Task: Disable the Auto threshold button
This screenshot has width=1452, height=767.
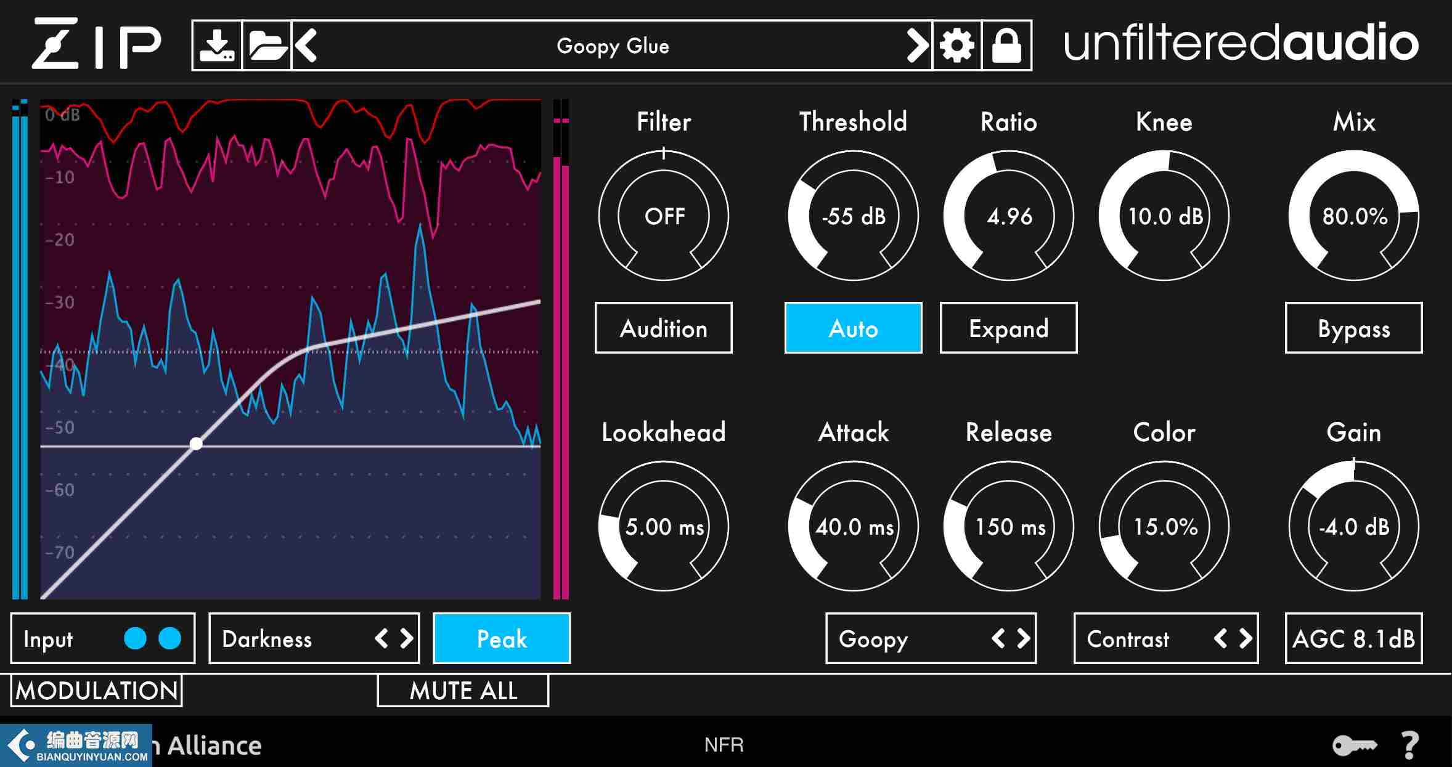Action: (x=854, y=328)
